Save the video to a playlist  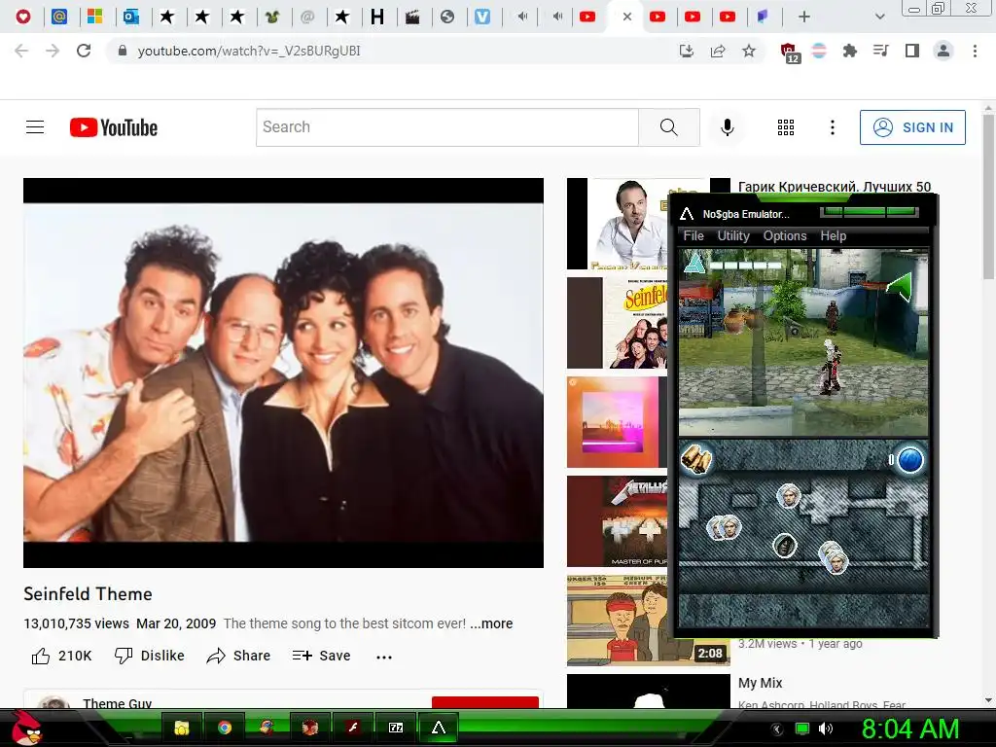tap(321, 656)
